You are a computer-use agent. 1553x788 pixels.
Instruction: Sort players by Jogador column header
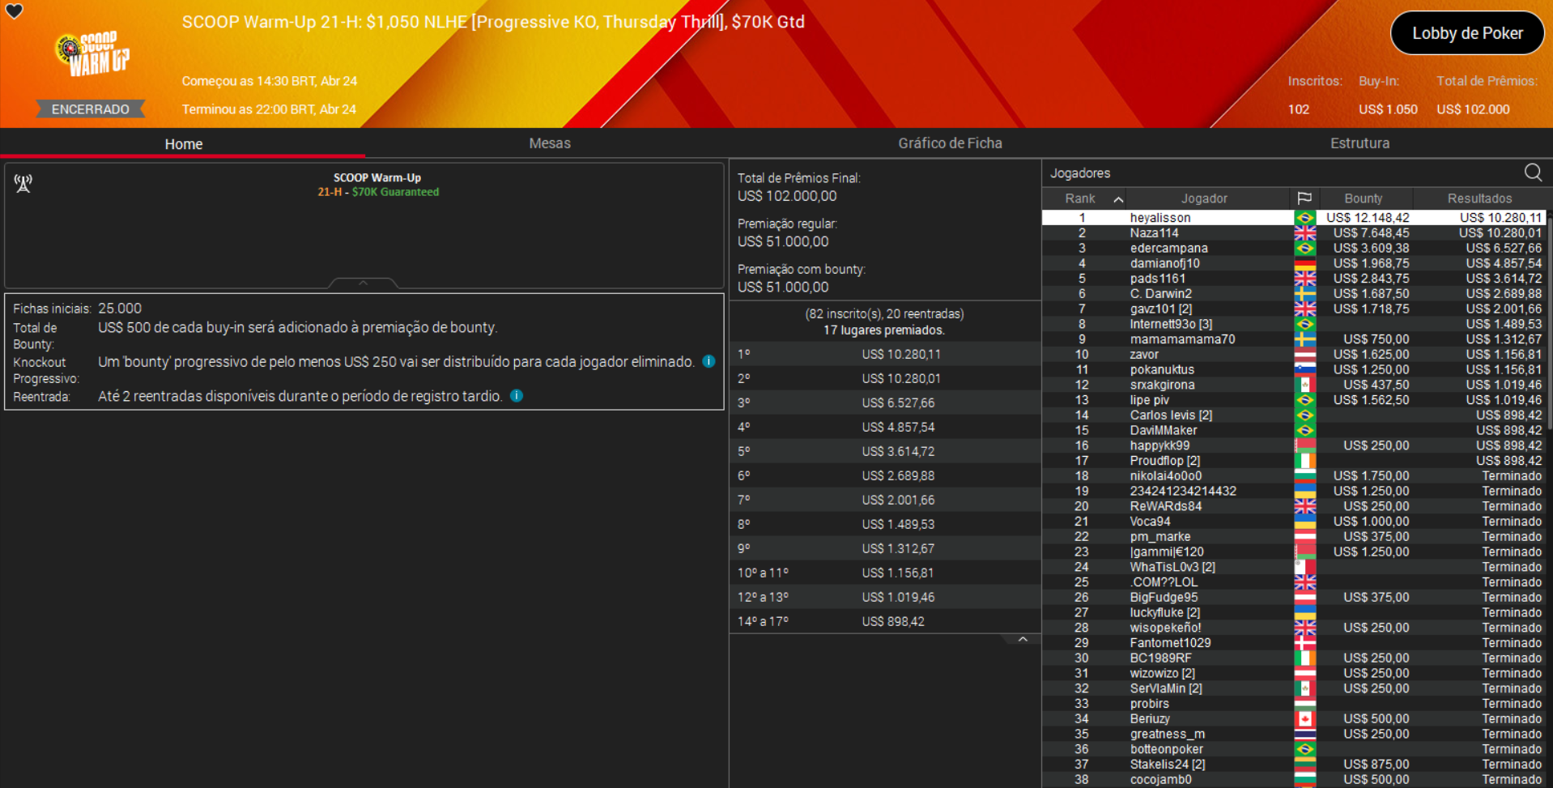click(x=1204, y=198)
